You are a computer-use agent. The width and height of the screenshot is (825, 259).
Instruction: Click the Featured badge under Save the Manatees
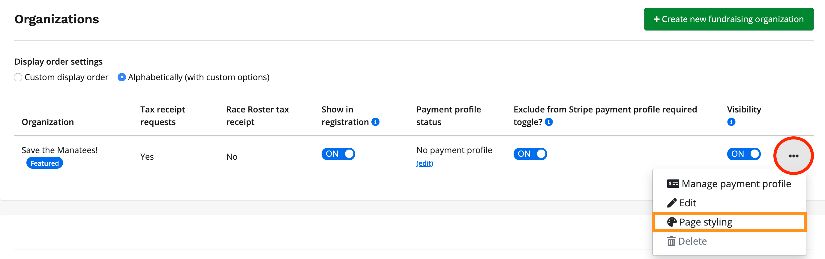[44, 163]
